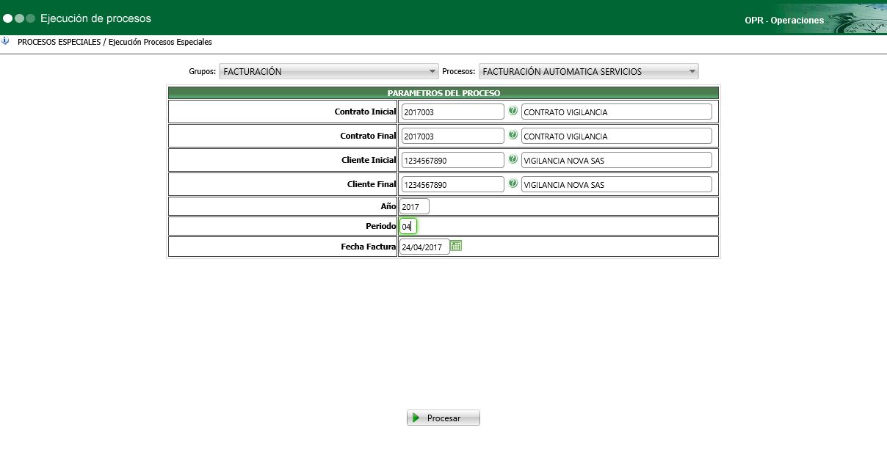Click the Contrato Inicial code field
The height and width of the screenshot is (455, 887).
(453, 112)
